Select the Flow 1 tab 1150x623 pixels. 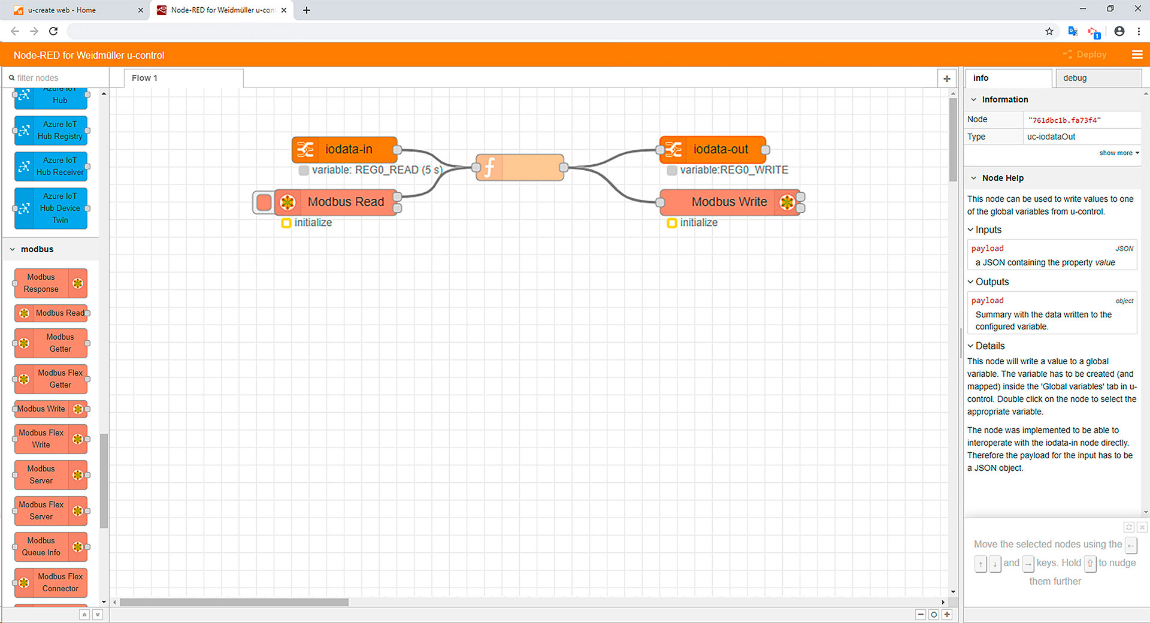click(x=183, y=78)
